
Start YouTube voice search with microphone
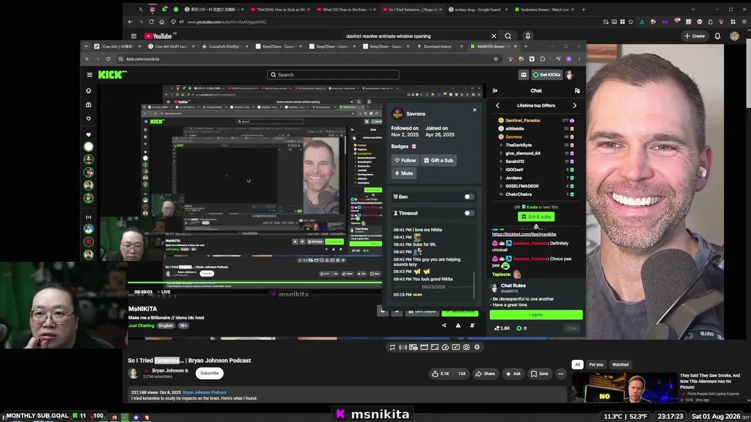tap(528, 36)
